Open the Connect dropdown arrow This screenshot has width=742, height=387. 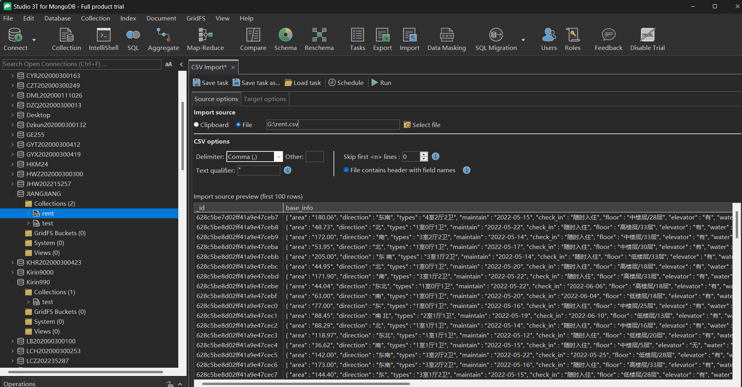[x=34, y=40]
